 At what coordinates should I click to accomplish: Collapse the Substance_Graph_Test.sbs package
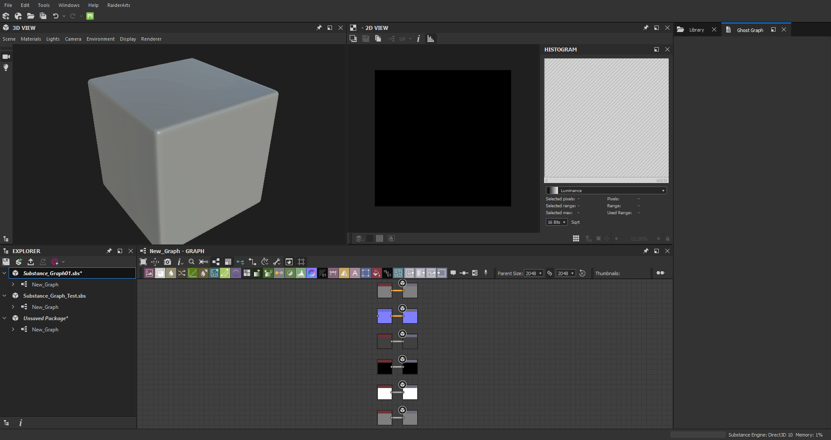[4, 296]
